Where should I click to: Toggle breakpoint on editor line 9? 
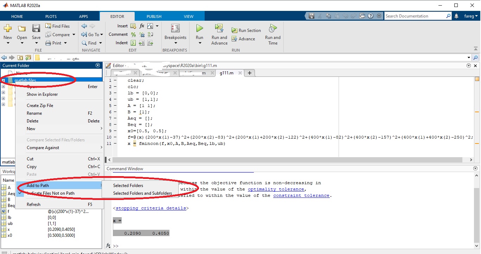click(x=115, y=131)
